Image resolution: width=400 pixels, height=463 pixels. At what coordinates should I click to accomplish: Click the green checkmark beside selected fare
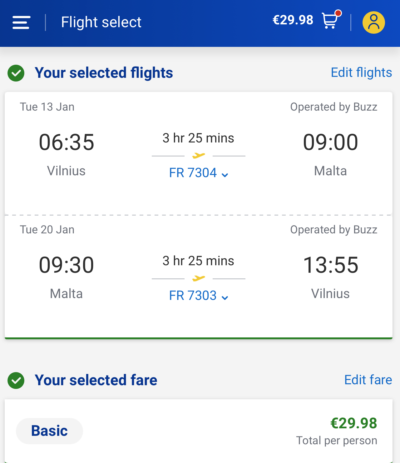[x=16, y=381]
